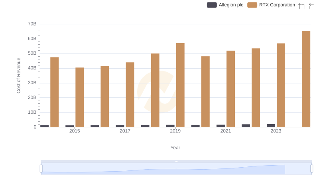The image size is (319, 184).
Task: Click the 50B y-axis label
Action: (32, 53)
